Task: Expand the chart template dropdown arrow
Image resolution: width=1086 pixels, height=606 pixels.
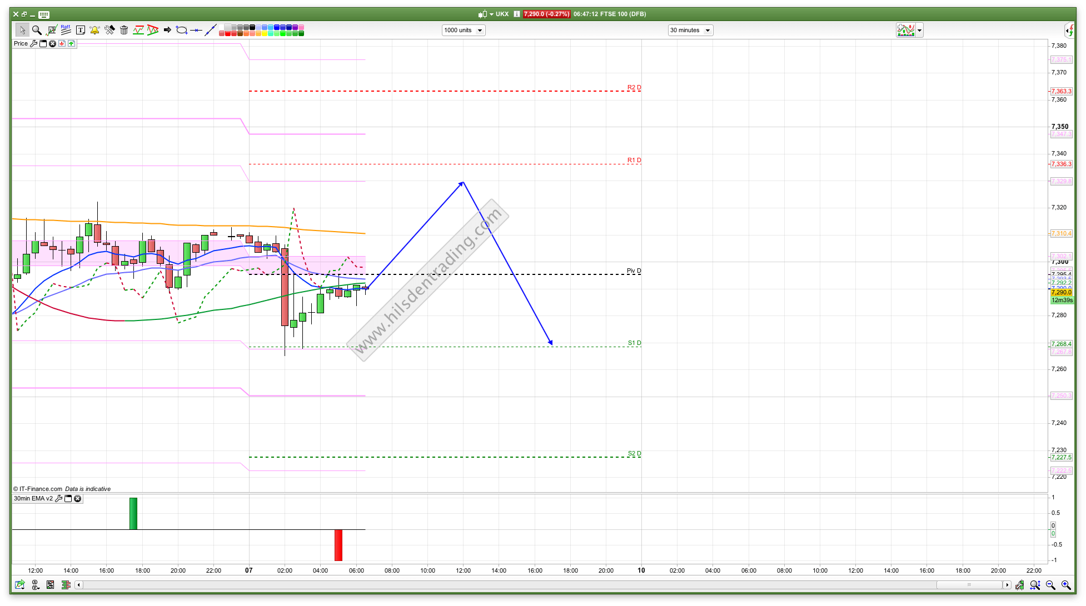Action: 920,30
